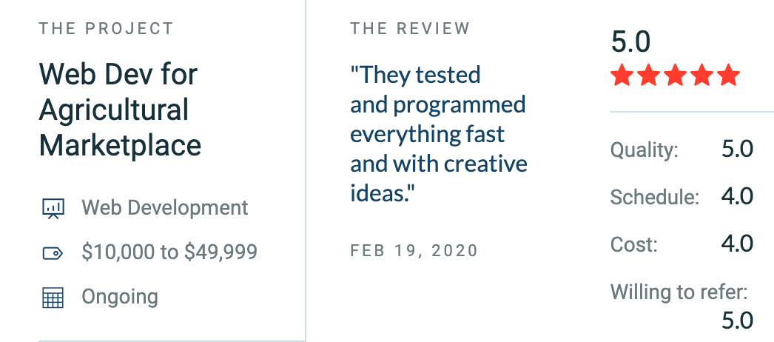Click the FEB 19, 2020 review date
The height and width of the screenshot is (342, 774).
(x=414, y=250)
